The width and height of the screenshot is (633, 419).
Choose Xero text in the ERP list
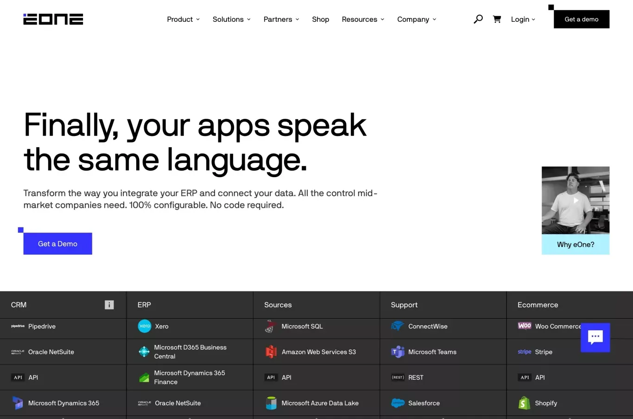pos(162,326)
